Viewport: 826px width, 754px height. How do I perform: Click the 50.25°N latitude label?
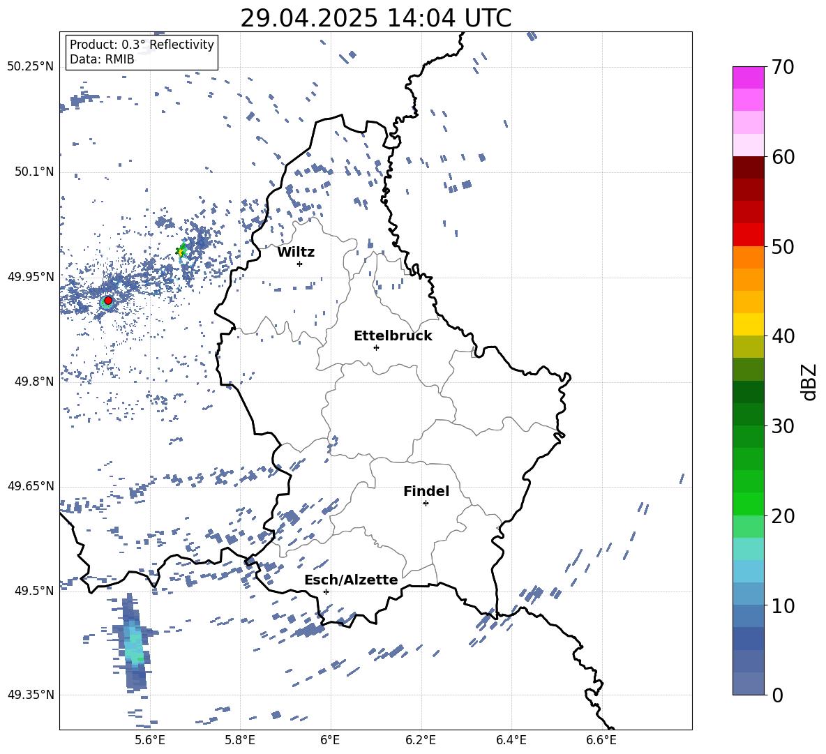coord(31,67)
